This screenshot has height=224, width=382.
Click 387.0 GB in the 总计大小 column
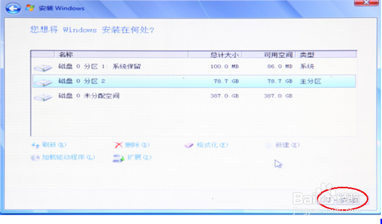coord(225,96)
